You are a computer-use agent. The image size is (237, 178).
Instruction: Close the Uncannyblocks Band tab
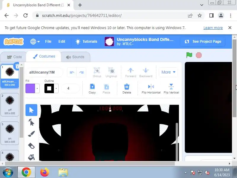[69, 5]
